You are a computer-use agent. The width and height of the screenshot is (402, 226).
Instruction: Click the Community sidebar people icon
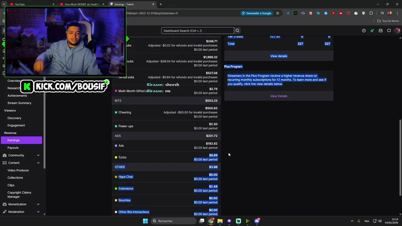5,155
